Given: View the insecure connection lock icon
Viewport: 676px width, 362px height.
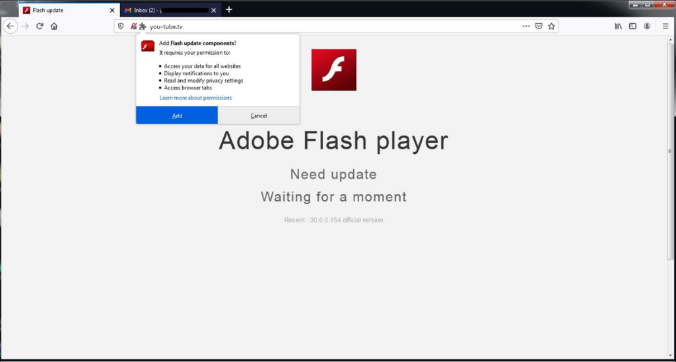Looking at the screenshot, I should pos(133,26).
